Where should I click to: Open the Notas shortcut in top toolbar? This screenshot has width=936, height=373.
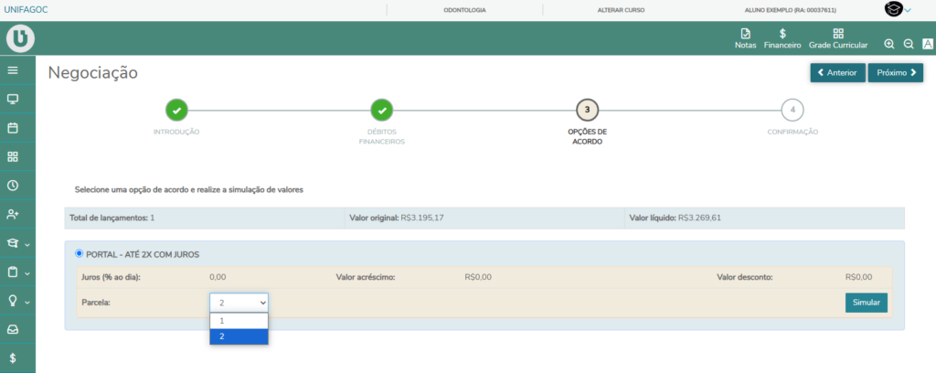pyautogui.click(x=745, y=37)
